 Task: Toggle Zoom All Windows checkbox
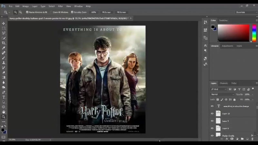[51, 12]
